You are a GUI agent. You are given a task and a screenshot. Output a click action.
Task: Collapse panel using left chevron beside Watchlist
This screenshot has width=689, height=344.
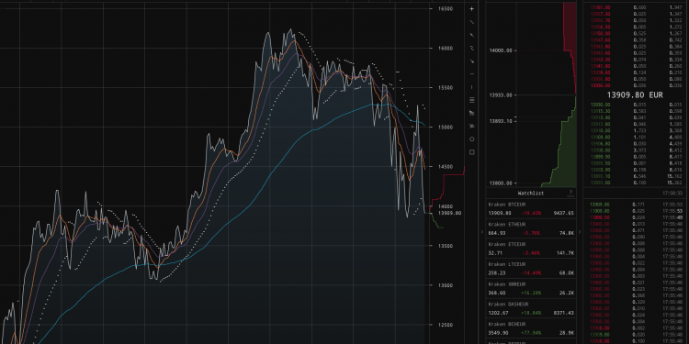(482, 232)
